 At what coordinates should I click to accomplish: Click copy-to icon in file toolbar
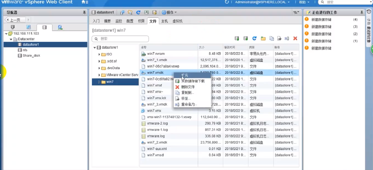point(272,38)
